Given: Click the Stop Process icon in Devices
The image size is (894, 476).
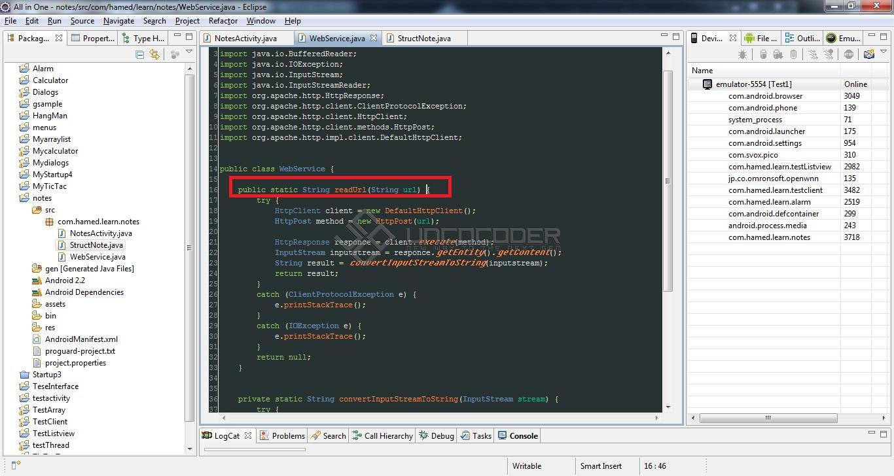Looking at the screenshot, I should (849, 55).
